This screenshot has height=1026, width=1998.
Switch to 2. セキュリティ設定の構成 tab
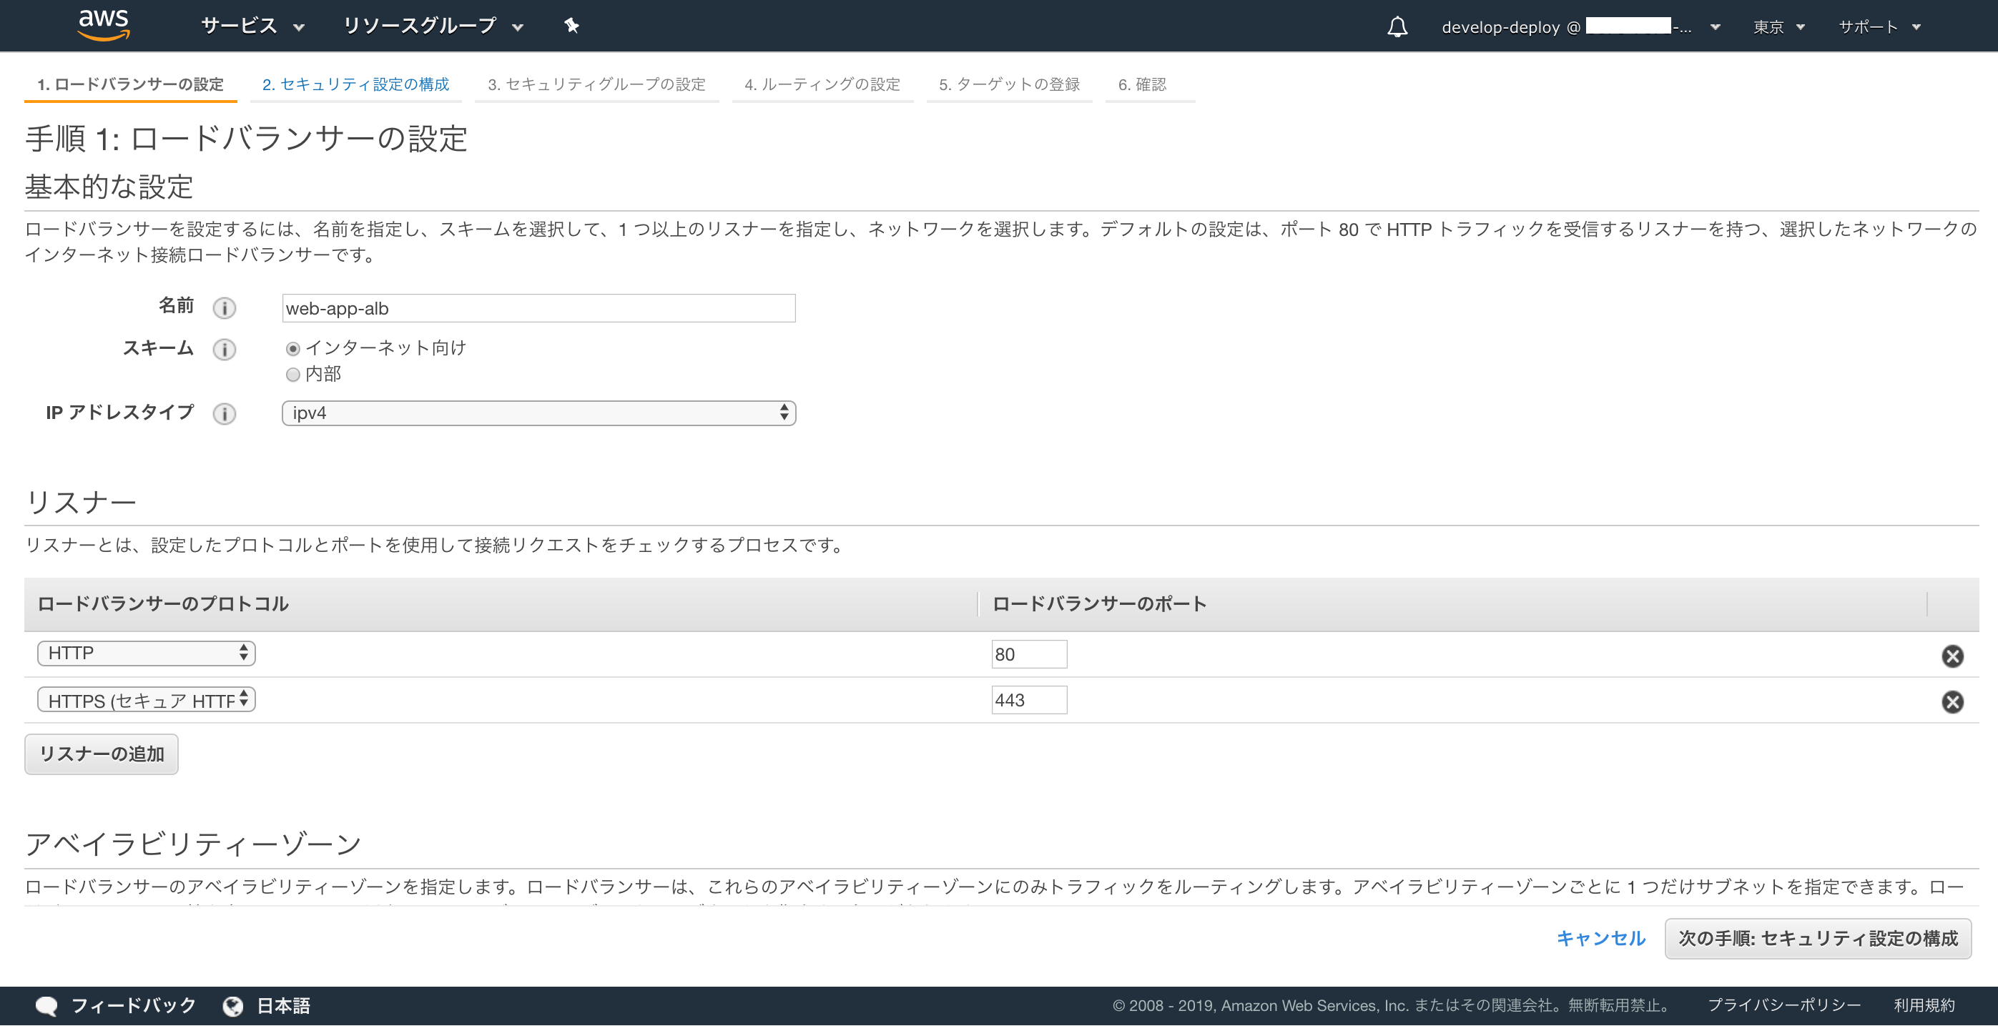355,84
